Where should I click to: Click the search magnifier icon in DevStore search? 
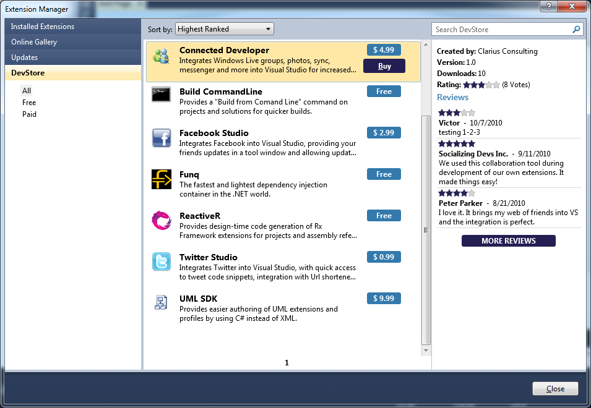point(576,29)
